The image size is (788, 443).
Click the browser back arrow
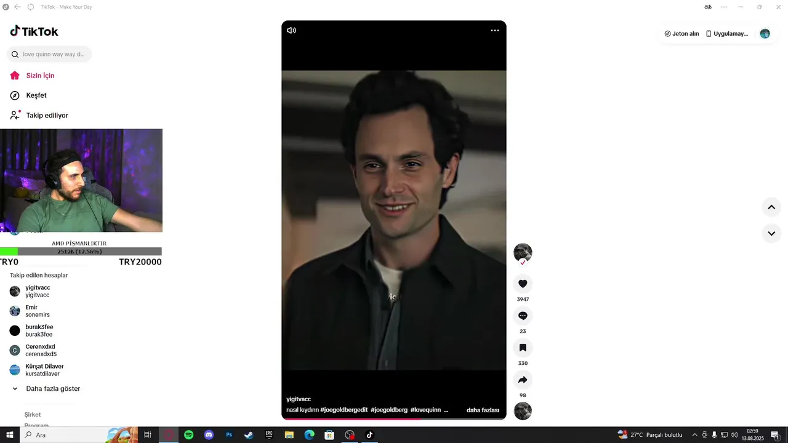17,7
